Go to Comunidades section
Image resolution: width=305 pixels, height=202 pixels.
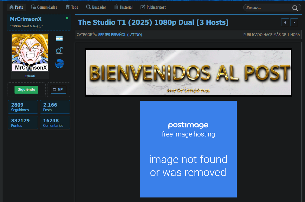pyautogui.click(x=44, y=7)
